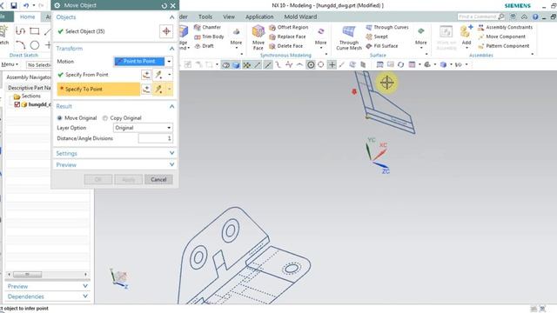Select the Trim Body tool
Viewport: 557px width, 313px height.
point(209,37)
